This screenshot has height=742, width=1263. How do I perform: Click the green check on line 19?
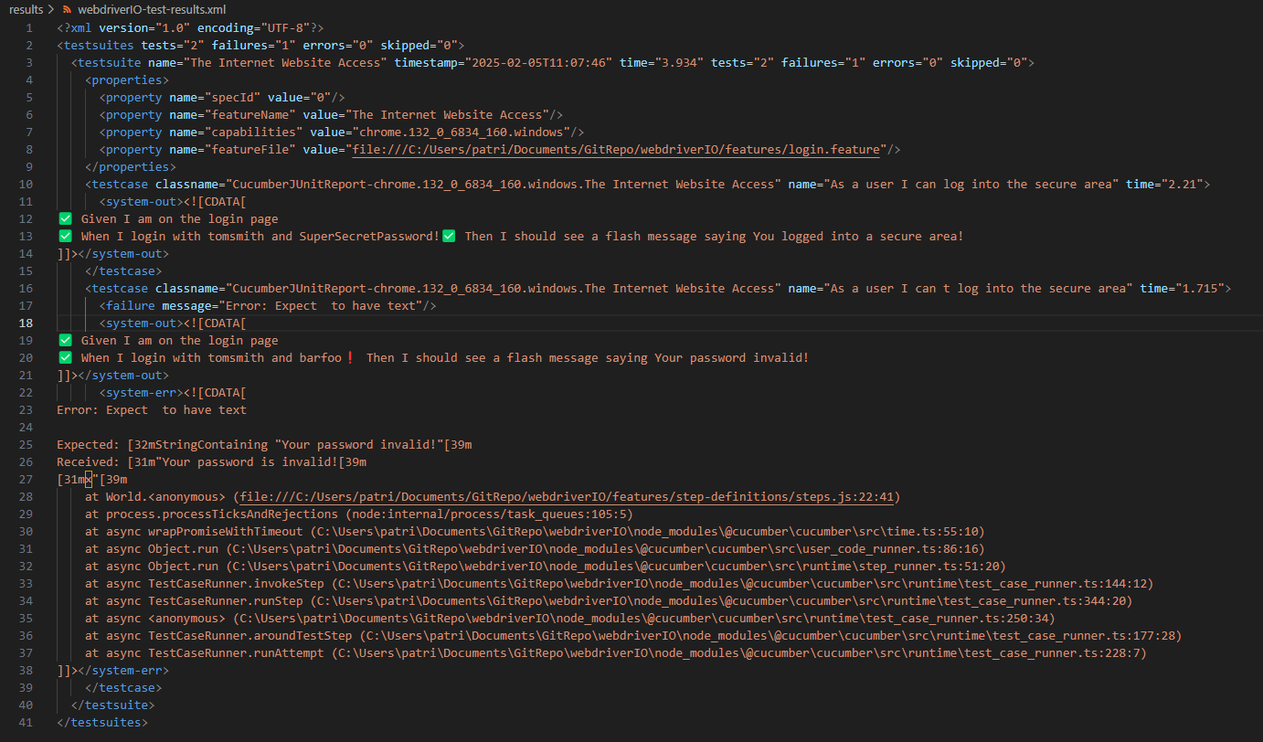pyautogui.click(x=65, y=341)
